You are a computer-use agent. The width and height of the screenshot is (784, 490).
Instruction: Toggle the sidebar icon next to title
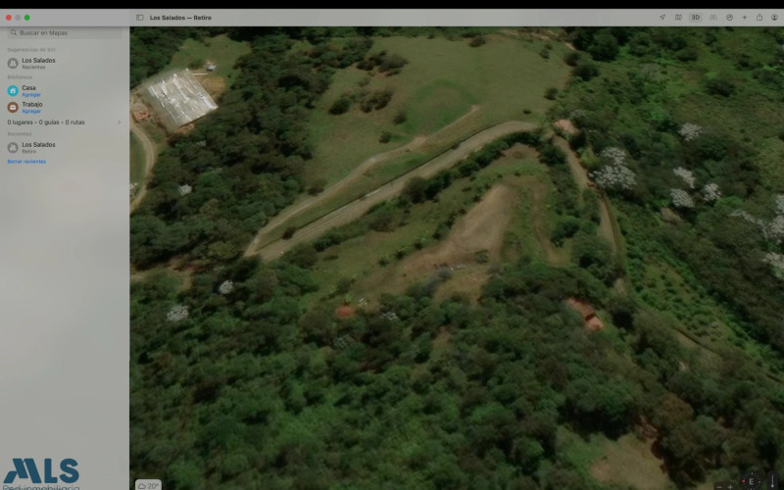[140, 18]
